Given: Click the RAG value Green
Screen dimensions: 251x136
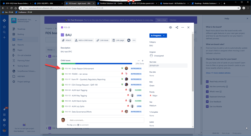Looking at the screenshot, I should (x=152, y=86).
